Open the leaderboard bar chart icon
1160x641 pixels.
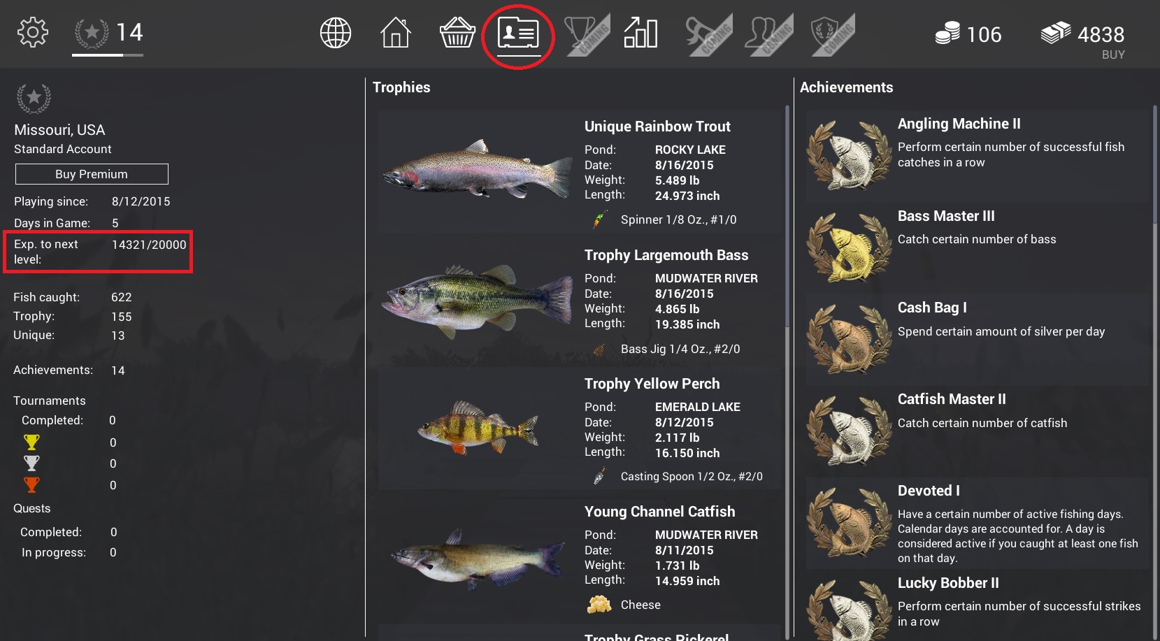[640, 33]
